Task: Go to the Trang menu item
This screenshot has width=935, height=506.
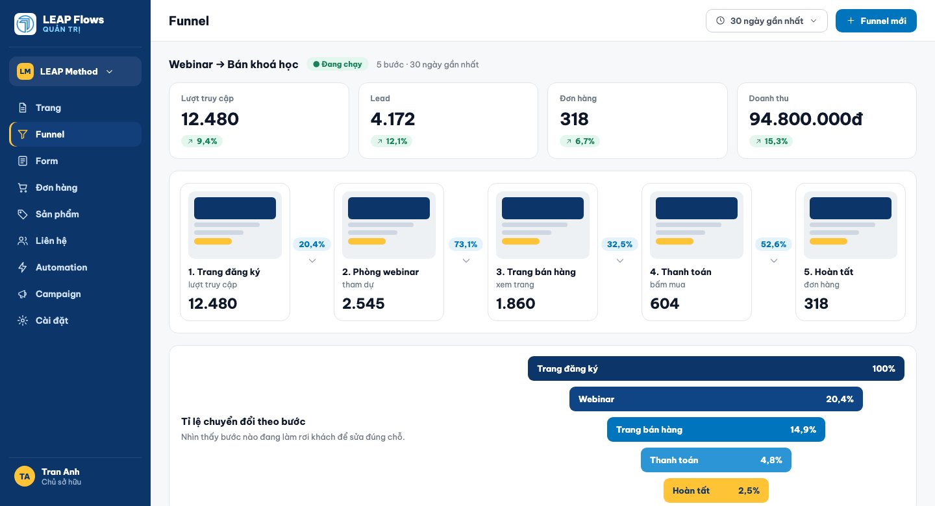Action: (x=75, y=108)
